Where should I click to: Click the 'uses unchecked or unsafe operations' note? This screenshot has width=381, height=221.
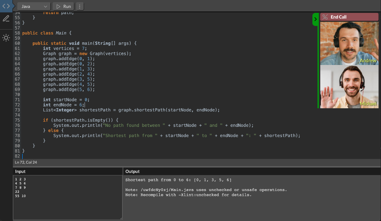[206, 190]
